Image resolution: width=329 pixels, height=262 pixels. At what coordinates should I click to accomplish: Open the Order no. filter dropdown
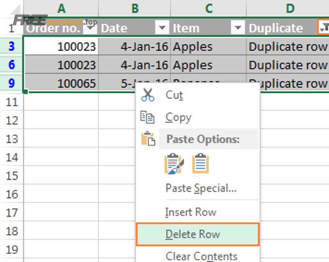coord(90,28)
